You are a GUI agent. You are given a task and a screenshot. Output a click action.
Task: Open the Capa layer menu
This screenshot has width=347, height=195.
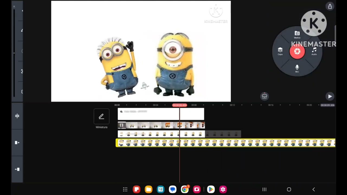[x=280, y=51]
